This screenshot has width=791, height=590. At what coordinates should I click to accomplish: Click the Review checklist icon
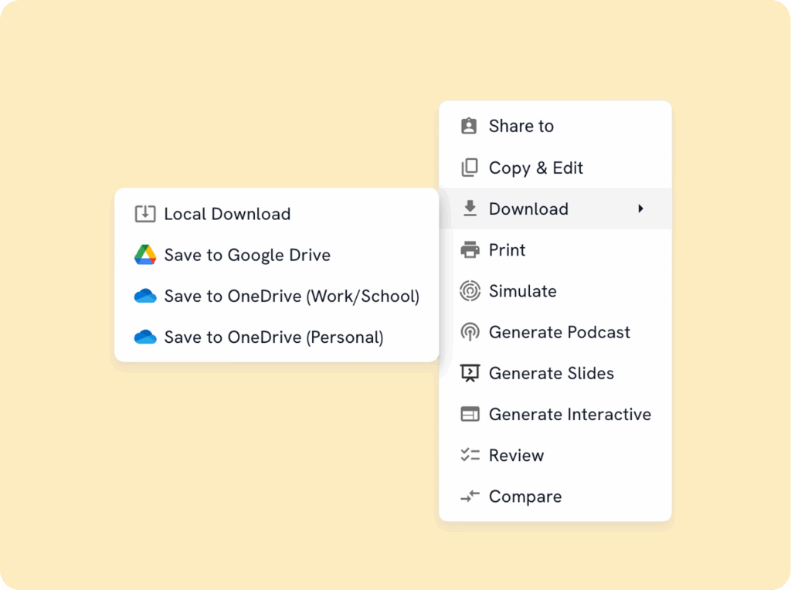point(469,456)
